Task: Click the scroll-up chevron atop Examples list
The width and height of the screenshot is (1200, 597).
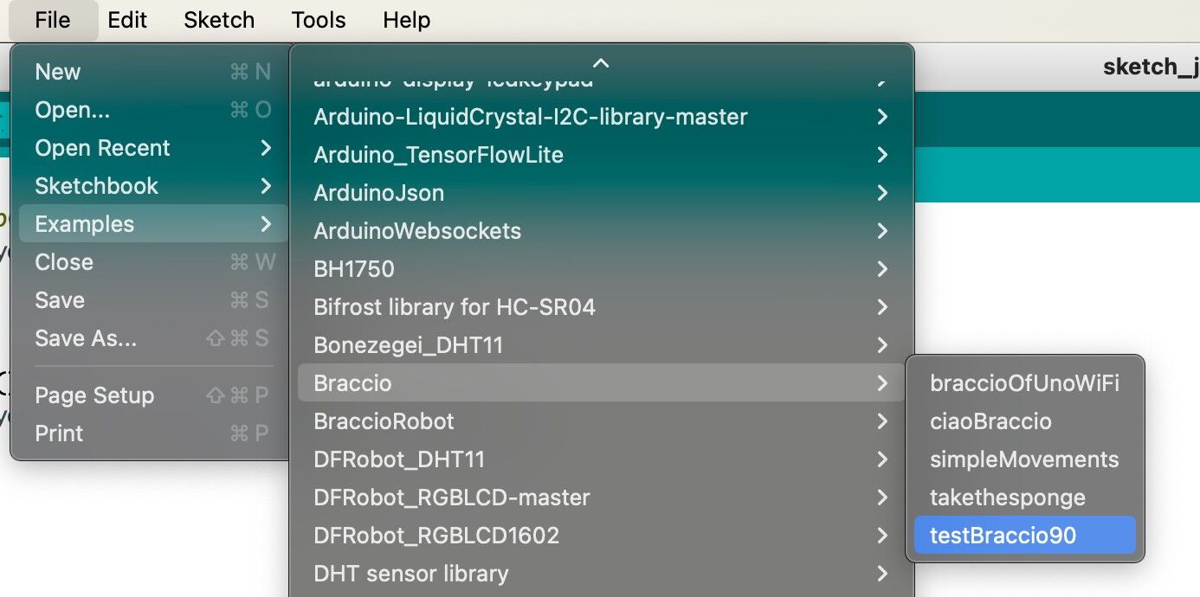Action: tap(600, 62)
